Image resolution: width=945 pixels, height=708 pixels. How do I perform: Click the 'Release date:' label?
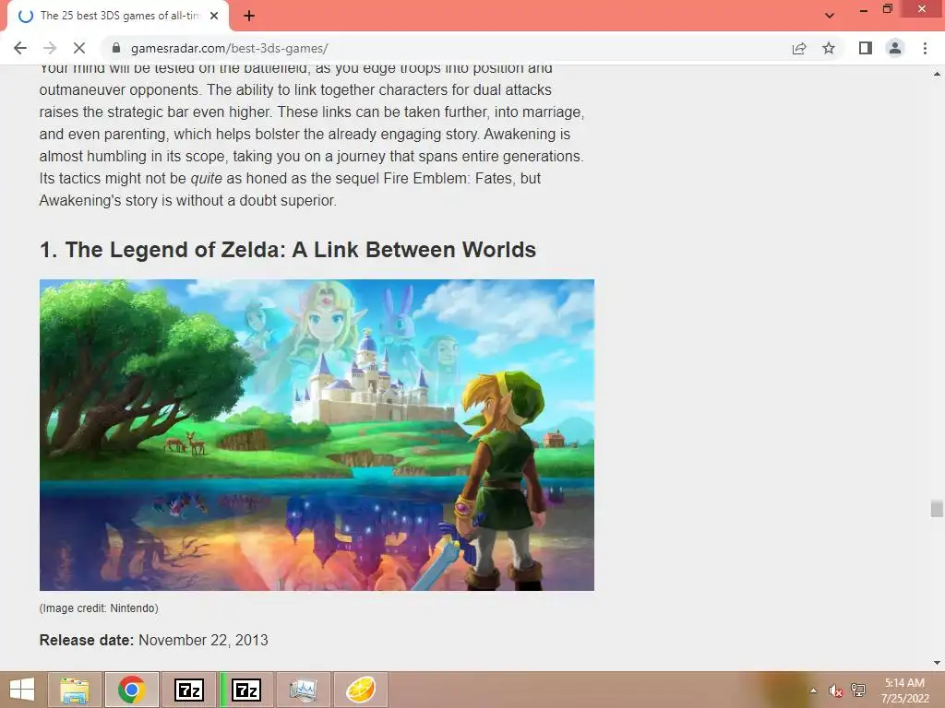[x=87, y=640]
